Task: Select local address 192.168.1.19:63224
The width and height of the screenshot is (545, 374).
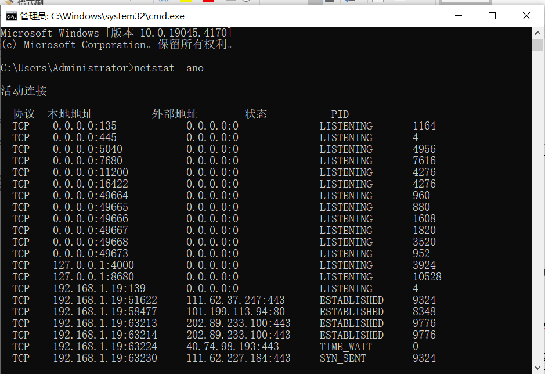Action: pos(105,347)
